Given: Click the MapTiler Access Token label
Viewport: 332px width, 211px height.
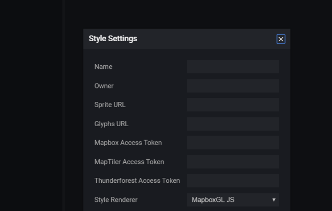Looking at the screenshot, I should click(x=129, y=162).
